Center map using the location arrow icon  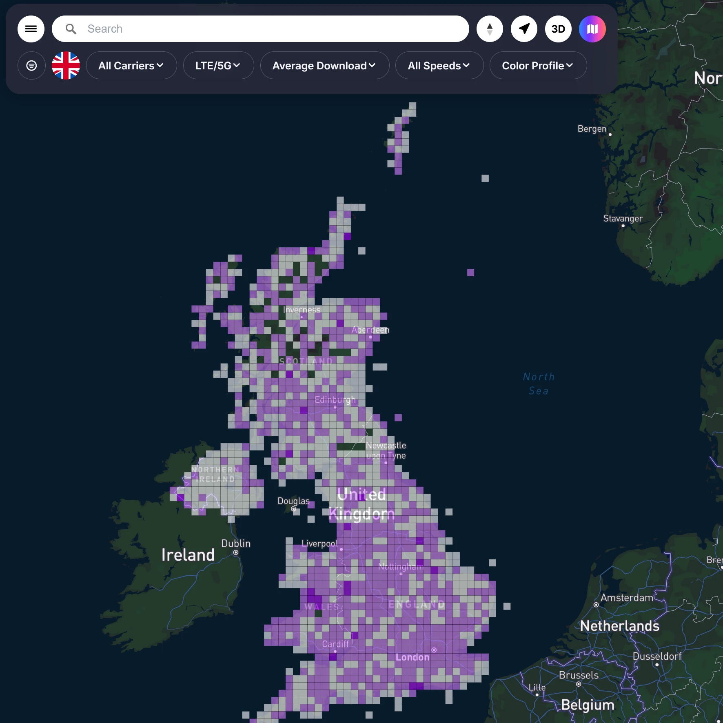click(x=524, y=29)
